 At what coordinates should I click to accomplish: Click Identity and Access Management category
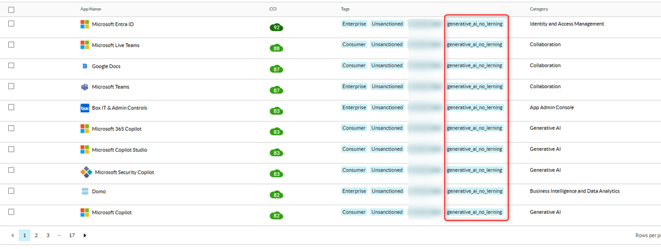(566, 24)
